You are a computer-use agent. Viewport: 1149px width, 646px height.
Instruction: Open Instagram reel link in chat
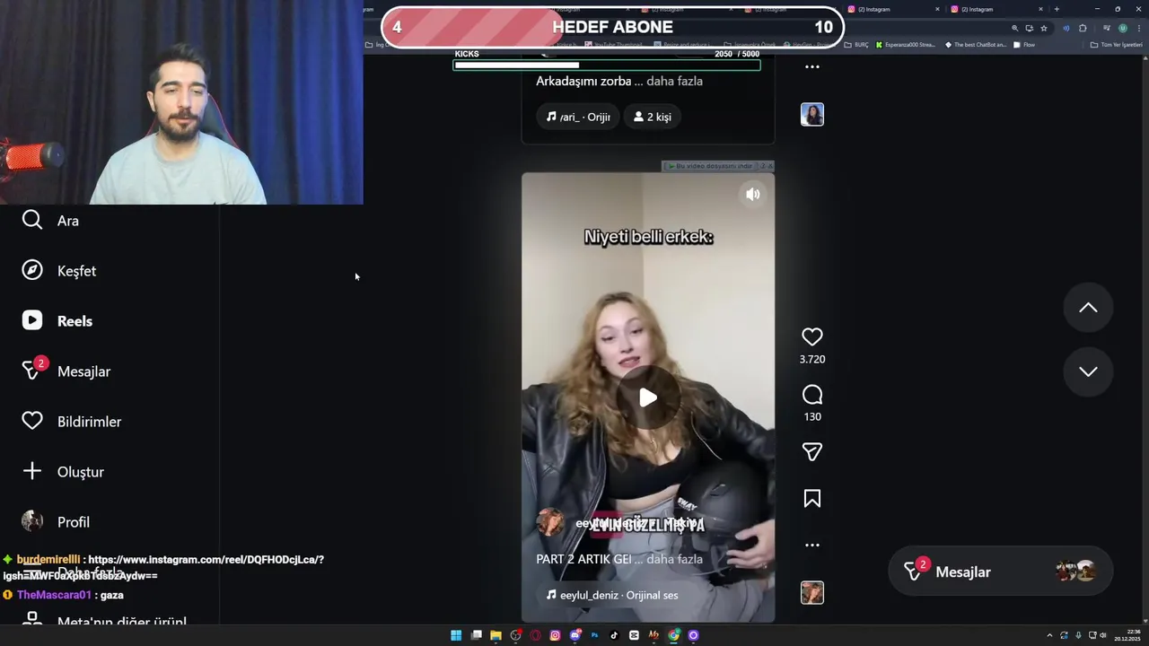[163, 567]
